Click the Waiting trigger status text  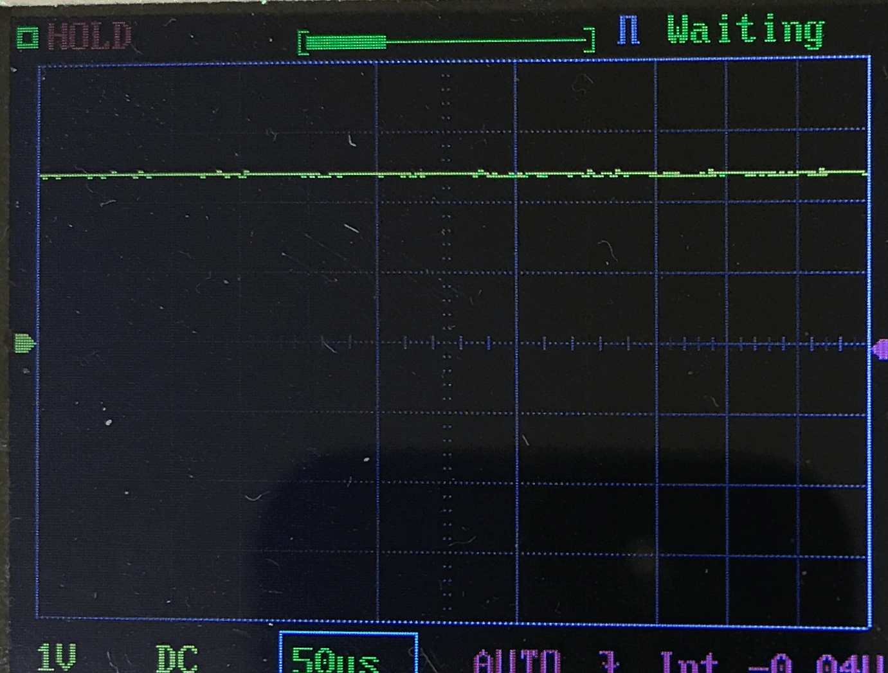coord(745,30)
